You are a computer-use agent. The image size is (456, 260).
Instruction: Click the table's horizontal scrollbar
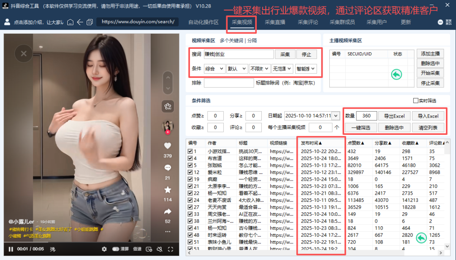tap(315, 253)
